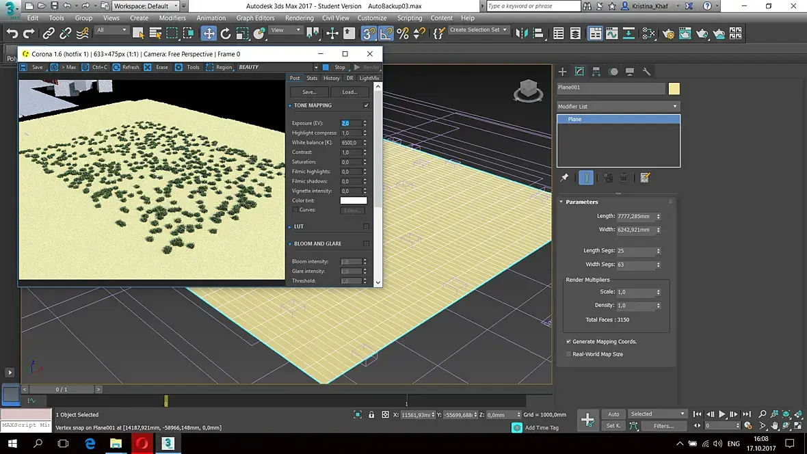Click the Configure Modifier Sets icon

[644, 178]
